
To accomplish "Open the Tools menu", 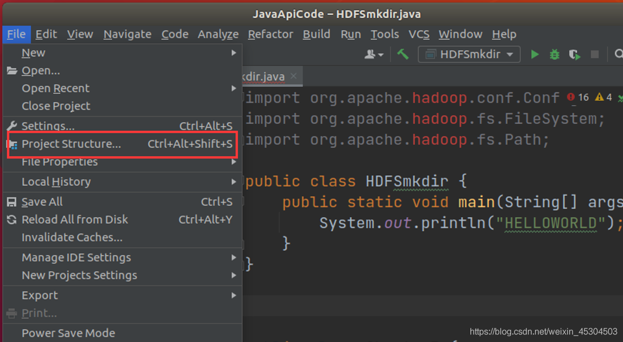I will [x=385, y=35].
